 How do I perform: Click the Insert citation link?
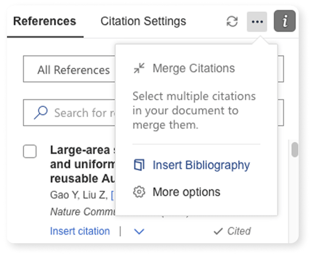(x=80, y=231)
